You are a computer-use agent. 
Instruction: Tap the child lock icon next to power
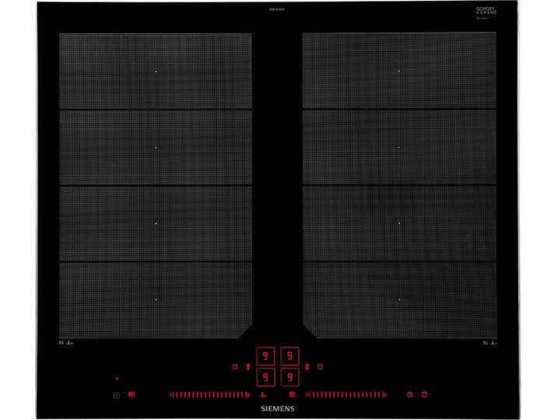131,394
